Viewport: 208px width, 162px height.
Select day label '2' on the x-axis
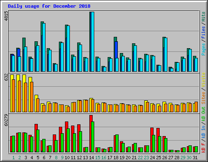(19, 158)
